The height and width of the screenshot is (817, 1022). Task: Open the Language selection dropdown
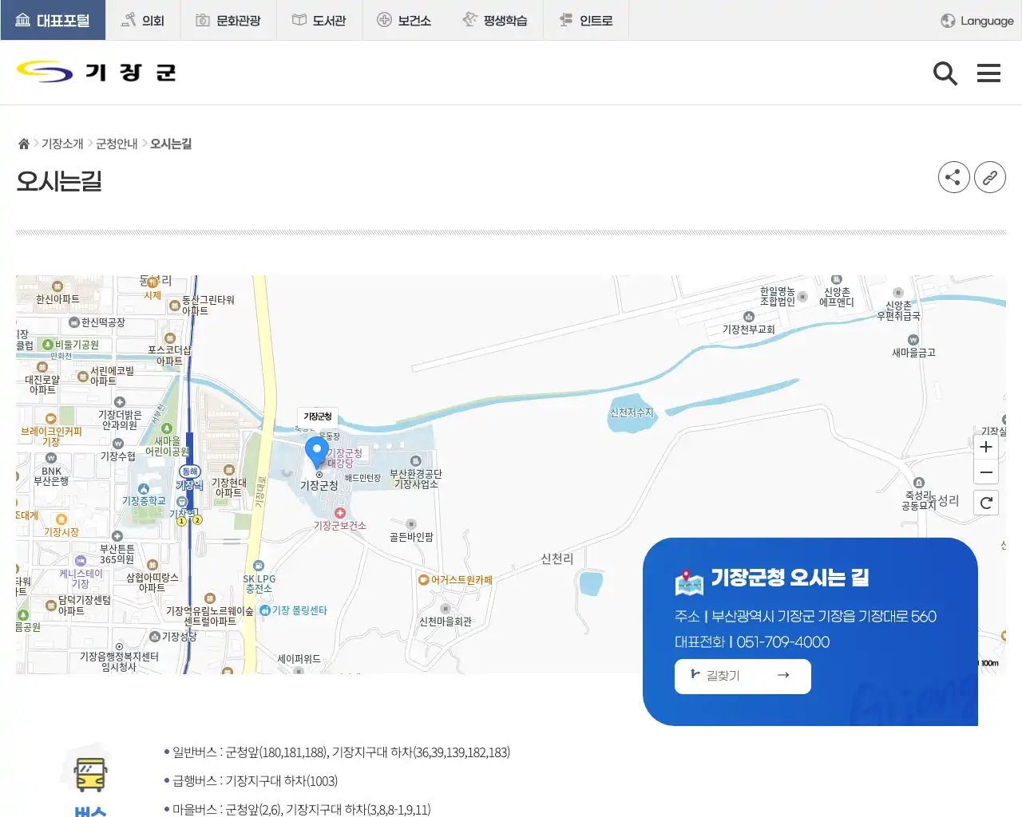pyautogui.click(x=976, y=21)
